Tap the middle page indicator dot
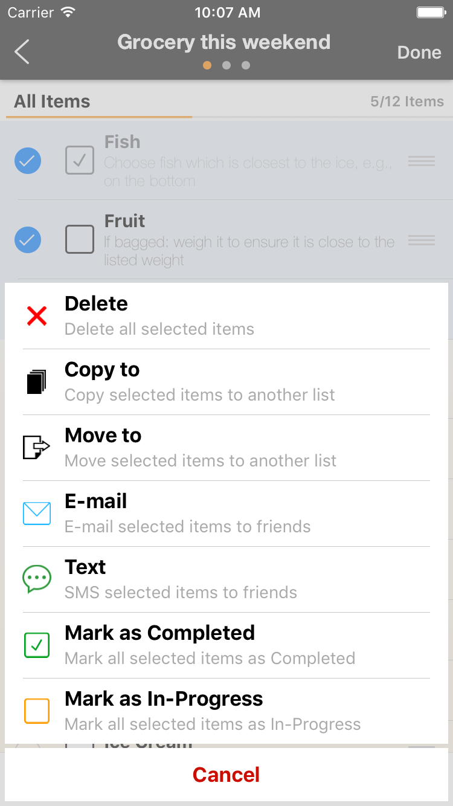 [x=226, y=65]
